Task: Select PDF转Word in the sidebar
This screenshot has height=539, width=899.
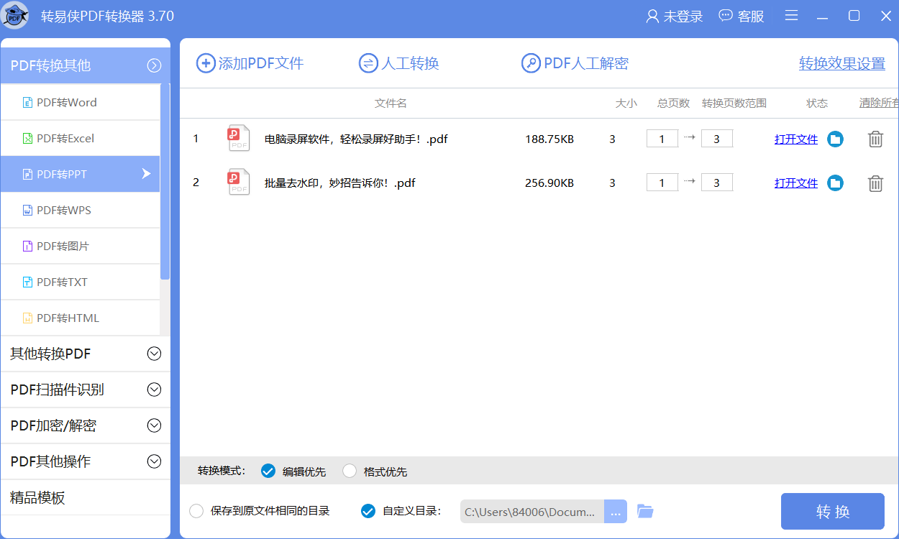Action: coord(81,102)
